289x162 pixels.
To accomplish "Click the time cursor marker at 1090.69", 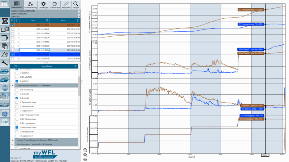I will [x=265, y=155].
